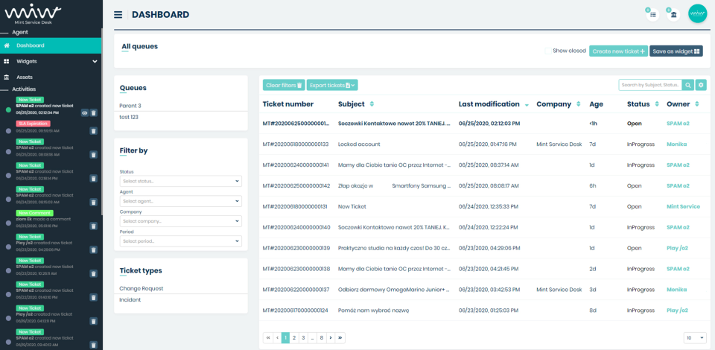Delete the SLA Expiration activity with trash icon
715x350 pixels.
94,131
